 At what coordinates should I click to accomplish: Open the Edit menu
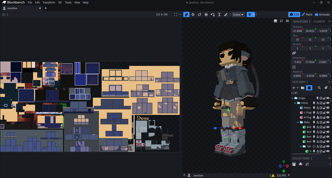click(37, 2)
